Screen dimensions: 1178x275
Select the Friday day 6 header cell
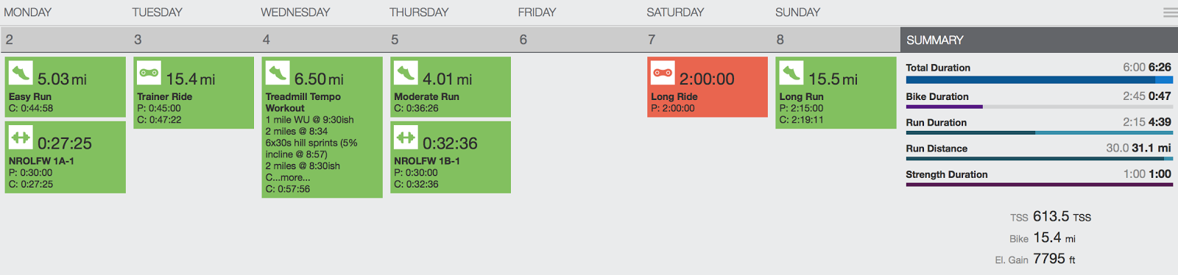[x=578, y=40]
